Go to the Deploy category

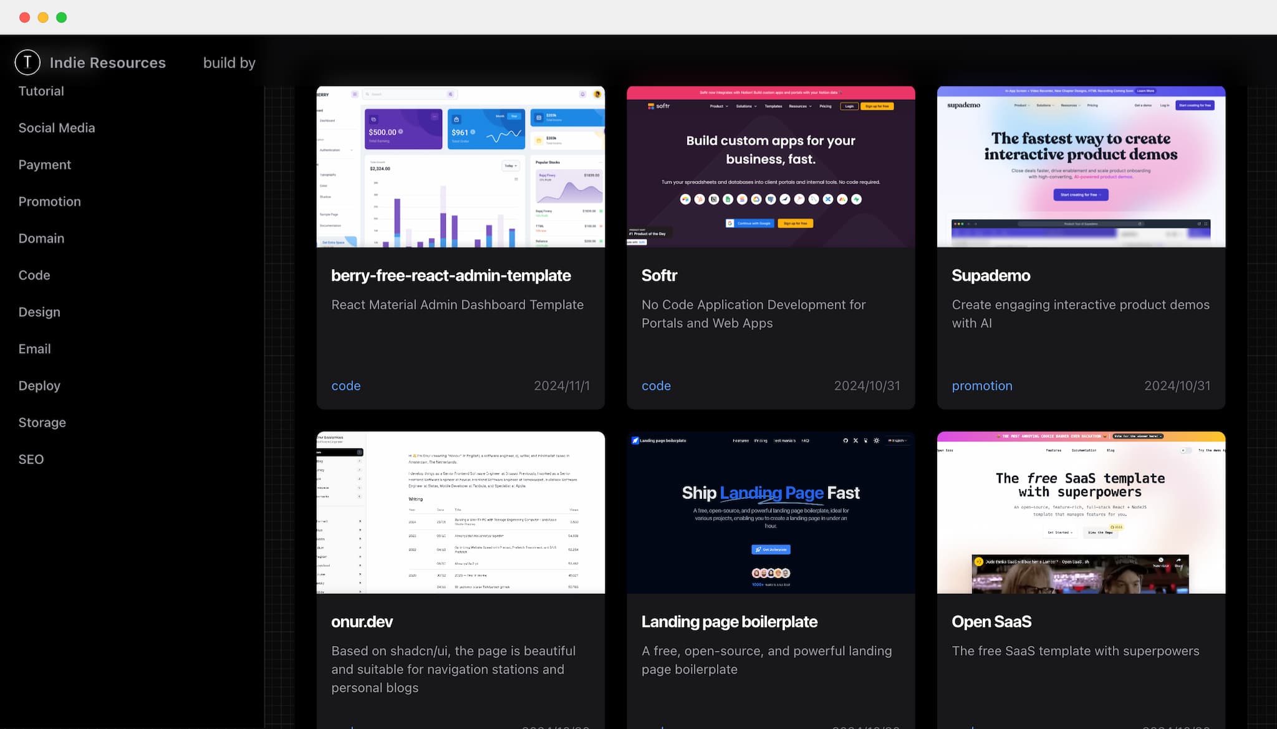pos(39,385)
